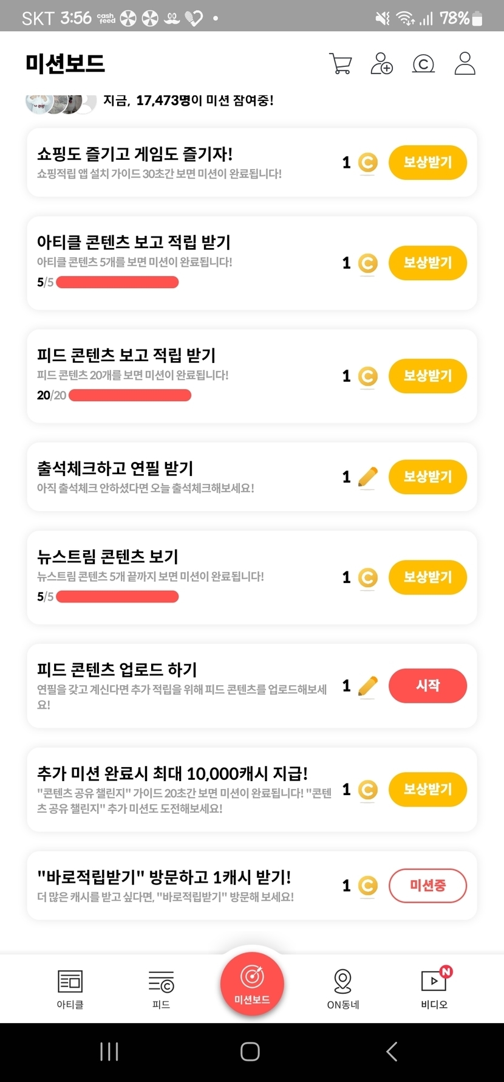
Task: Go to the 비디오 tab
Action: pyautogui.click(x=434, y=989)
